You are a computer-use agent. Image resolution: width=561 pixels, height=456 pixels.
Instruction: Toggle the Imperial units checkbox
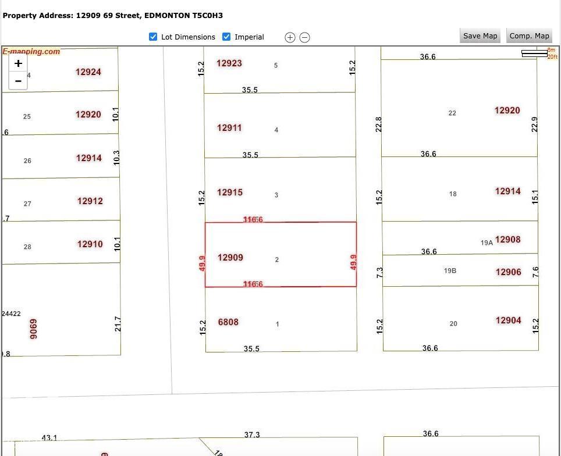coord(226,37)
